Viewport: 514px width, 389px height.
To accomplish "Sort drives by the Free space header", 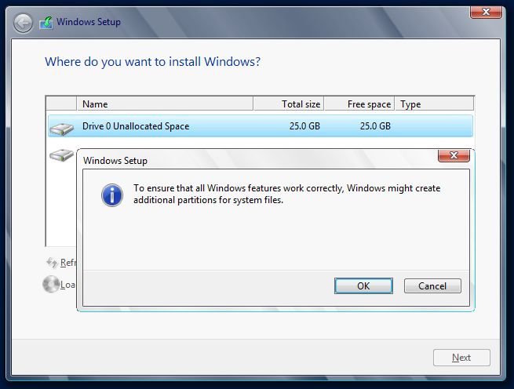I will (x=359, y=104).
